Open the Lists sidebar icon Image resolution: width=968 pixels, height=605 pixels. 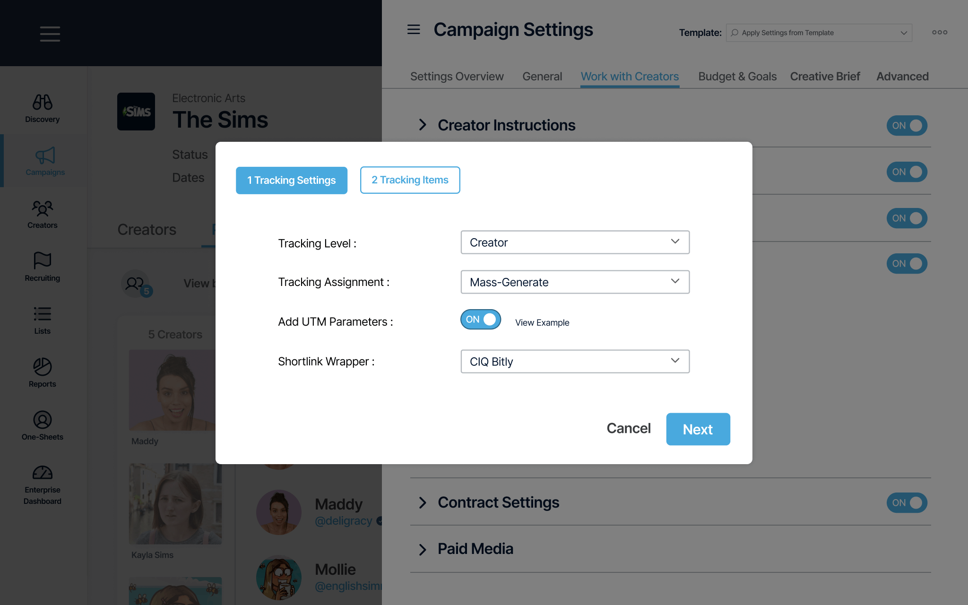(x=43, y=314)
